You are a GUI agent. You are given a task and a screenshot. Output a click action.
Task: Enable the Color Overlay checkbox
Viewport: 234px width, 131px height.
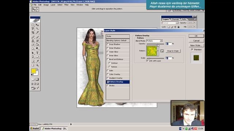click(107, 74)
